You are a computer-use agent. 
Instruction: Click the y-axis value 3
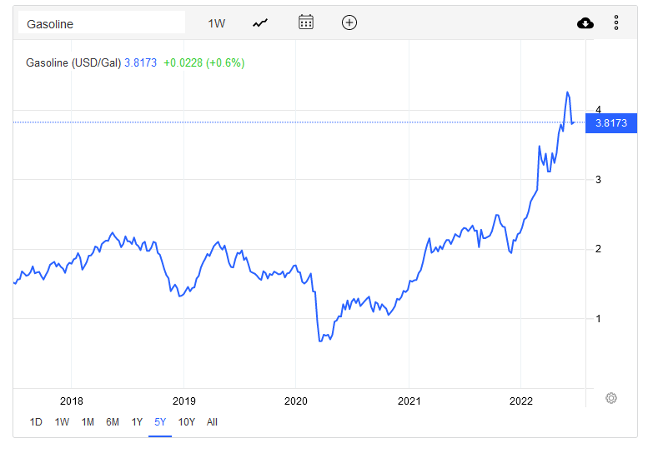[599, 180]
